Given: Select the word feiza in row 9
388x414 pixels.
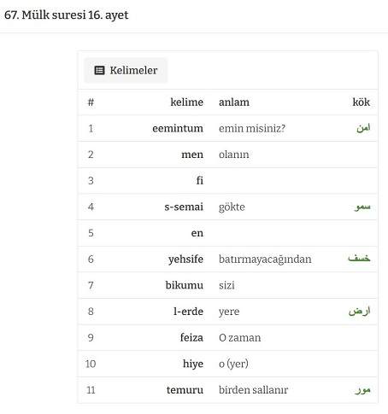Looking at the screenshot, I should pyautogui.click(x=191, y=337).
